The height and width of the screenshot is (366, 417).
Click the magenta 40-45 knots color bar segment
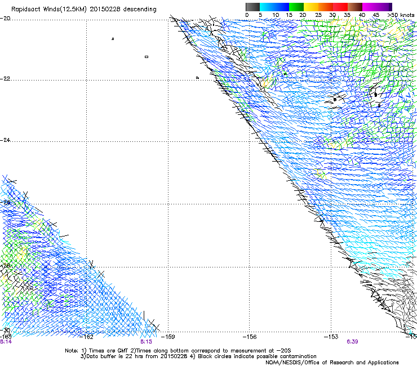click(370, 7)
